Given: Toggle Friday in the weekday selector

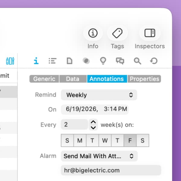Looking at the screenshot, I should tap(130, 140).
